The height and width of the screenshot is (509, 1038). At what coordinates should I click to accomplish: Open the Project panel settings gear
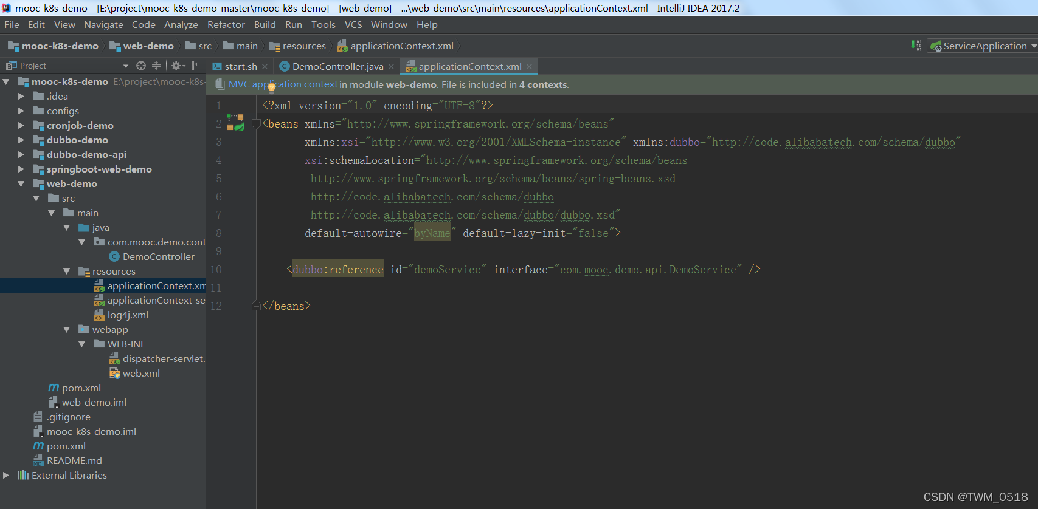pos(178,66)
